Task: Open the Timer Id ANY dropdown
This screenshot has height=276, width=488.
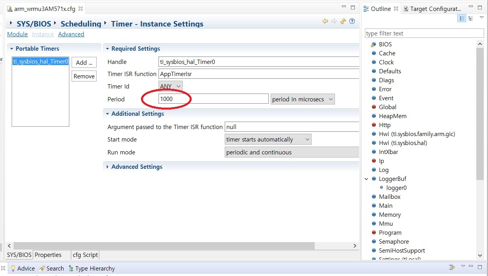Action: [x=171, y=87]
